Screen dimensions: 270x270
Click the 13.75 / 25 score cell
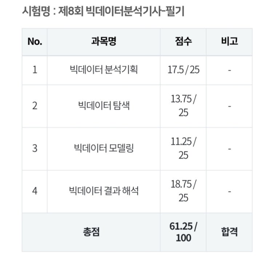point(183,106)
